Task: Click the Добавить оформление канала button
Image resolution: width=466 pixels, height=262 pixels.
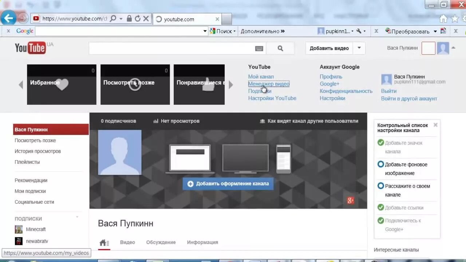Action: 228,184
